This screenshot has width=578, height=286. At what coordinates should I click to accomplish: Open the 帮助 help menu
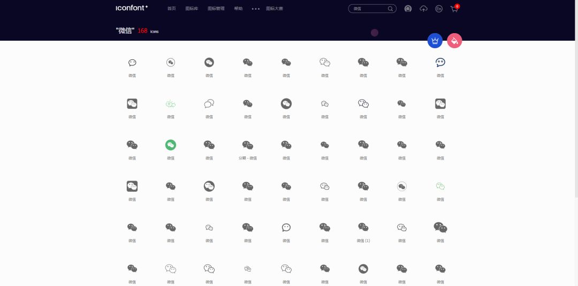[238, 9]
